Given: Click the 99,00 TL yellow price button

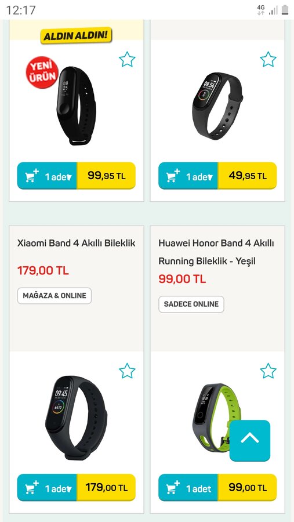Looking at the screenshot, I should click(x=248, y=487).
